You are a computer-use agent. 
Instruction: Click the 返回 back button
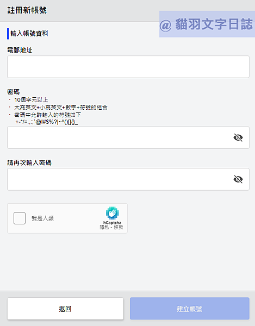pos(65,309)
